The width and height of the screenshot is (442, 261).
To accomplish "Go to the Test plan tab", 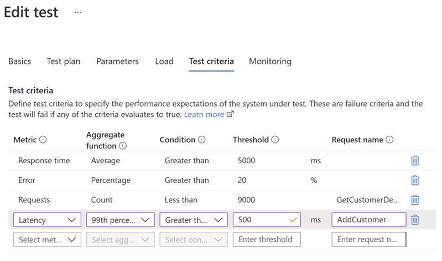I will point(64,61).
